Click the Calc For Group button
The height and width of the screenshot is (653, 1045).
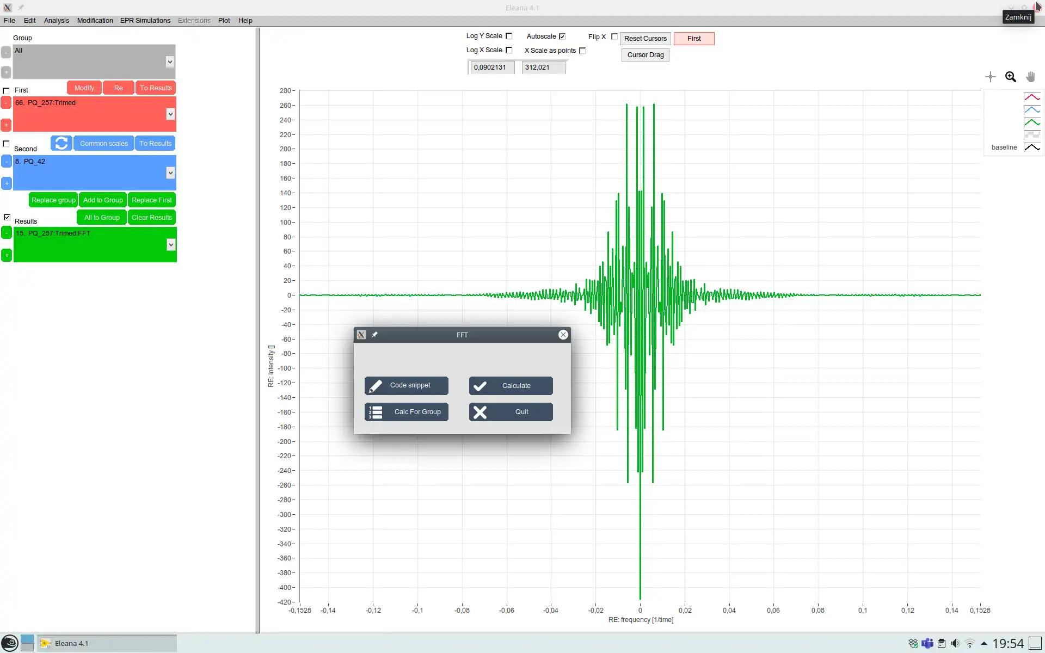(406, 411)
